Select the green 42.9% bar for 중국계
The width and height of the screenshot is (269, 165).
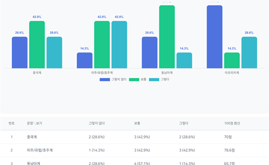point(37,45)
